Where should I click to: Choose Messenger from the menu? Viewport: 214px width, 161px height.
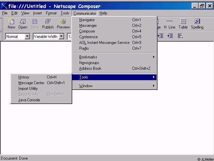pyautogui.click(x=114, y=25)
